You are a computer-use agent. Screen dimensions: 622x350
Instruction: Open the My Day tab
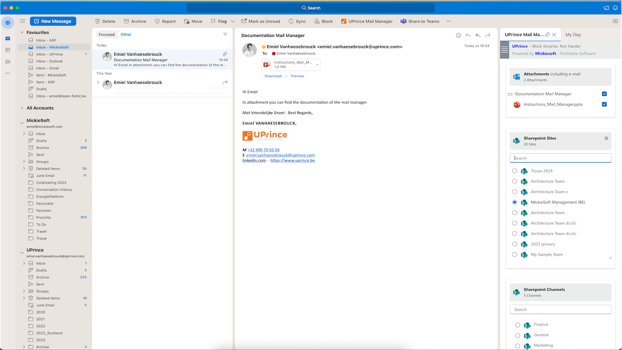(x=573, y=35)
